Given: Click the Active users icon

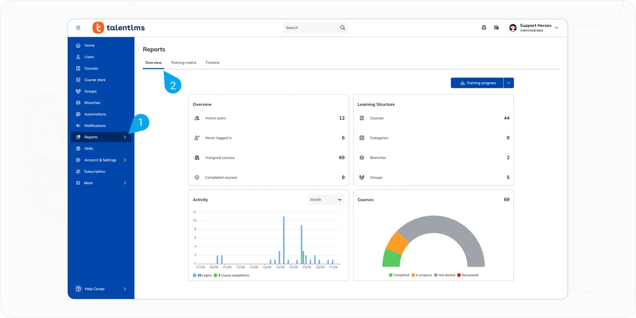Looking at the screenshot, I should click(x=197, y=118).
